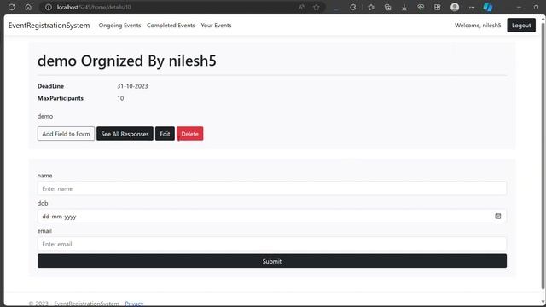Go to the browser home page icon
This screenshot has width=546, height=307.
(x=28, y=7)
